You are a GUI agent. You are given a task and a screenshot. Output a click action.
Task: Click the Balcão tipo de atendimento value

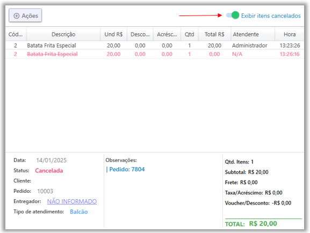(79, 212)
